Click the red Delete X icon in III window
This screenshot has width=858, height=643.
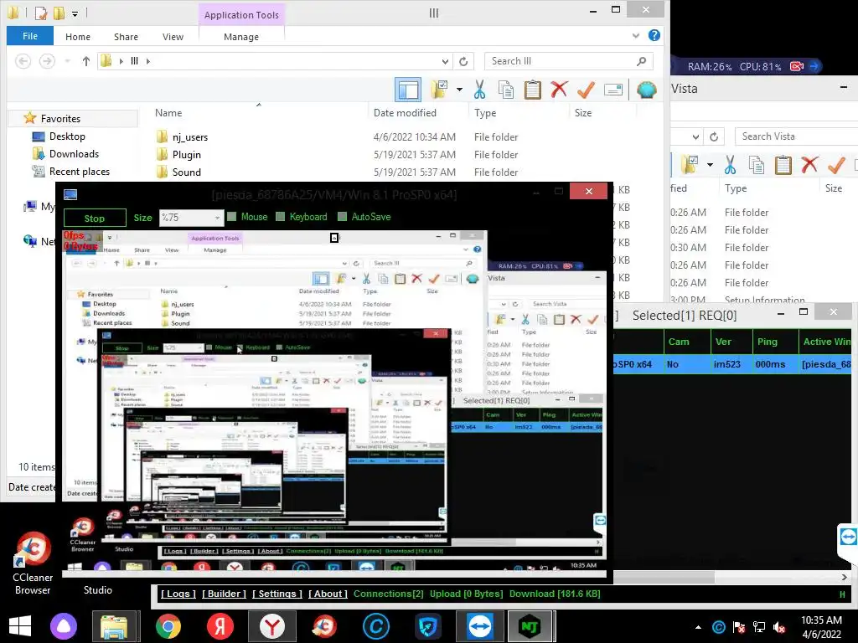tap(559, 89)
